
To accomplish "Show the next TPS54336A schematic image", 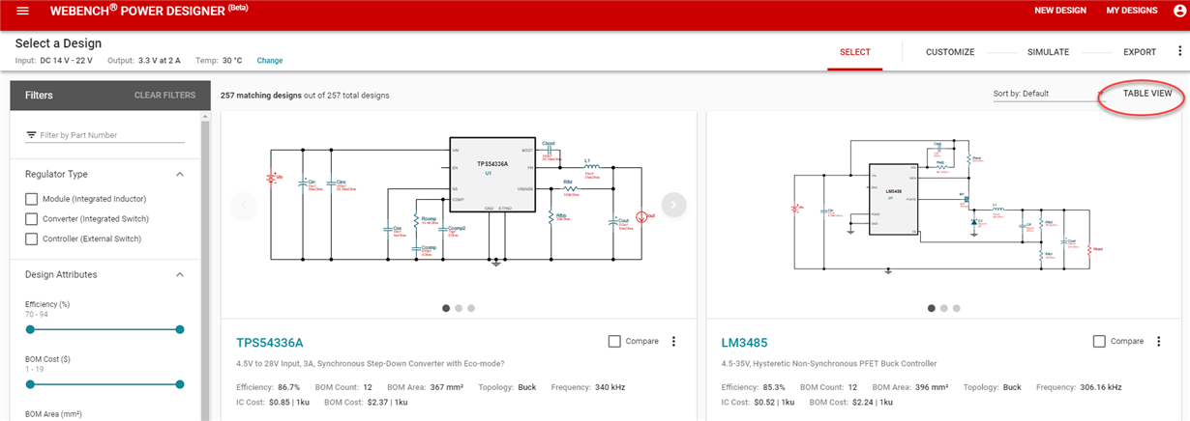I will (674, 205).
